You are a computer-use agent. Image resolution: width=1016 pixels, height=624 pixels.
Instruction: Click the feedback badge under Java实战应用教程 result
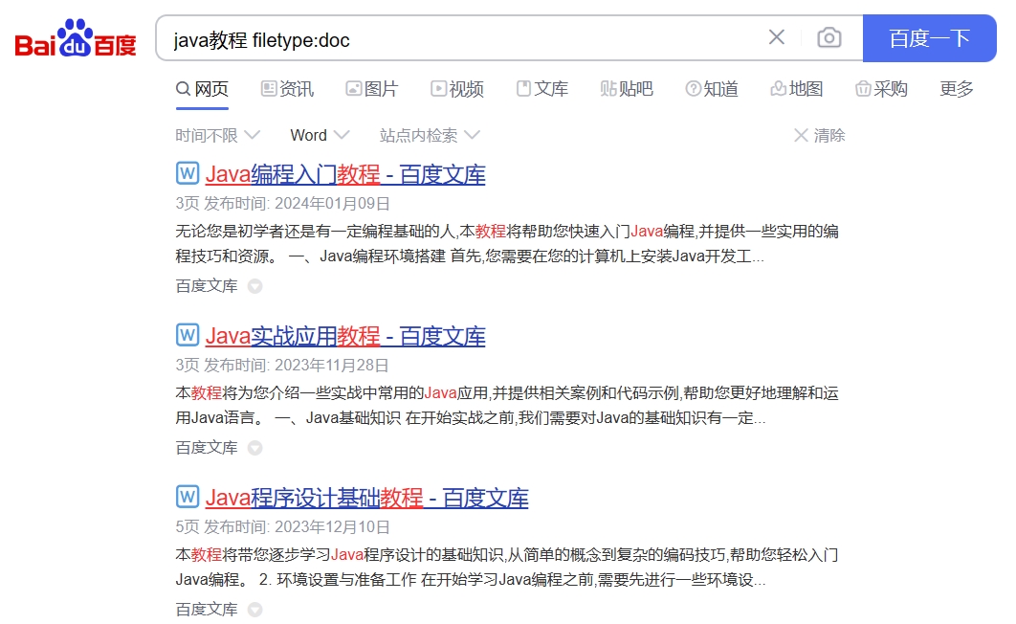tap(254, 447)
